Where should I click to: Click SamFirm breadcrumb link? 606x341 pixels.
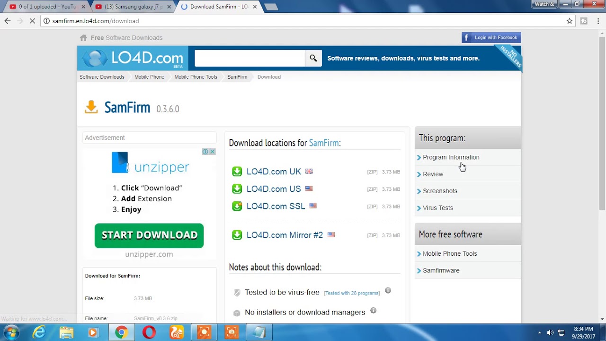pos(237,77)
